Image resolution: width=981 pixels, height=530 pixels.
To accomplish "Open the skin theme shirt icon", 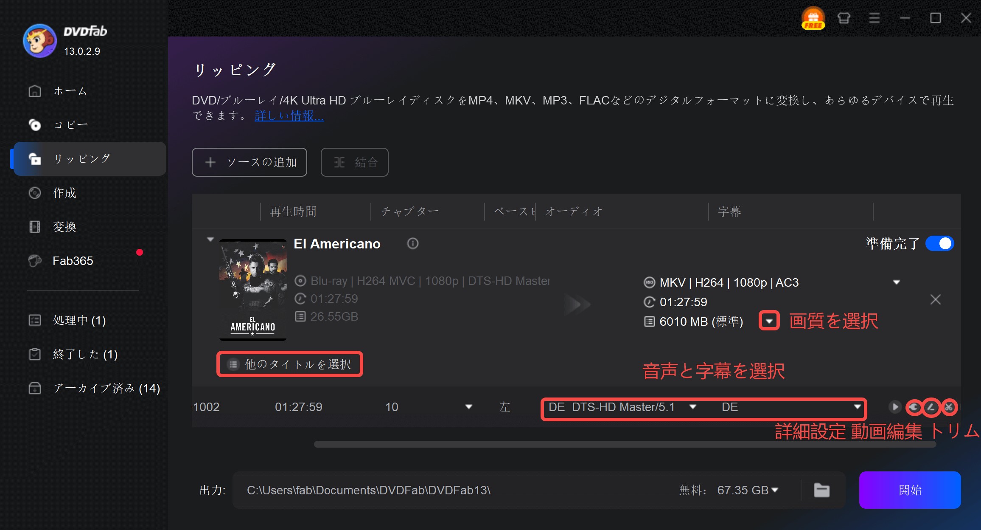I will [x=844, y=18].
